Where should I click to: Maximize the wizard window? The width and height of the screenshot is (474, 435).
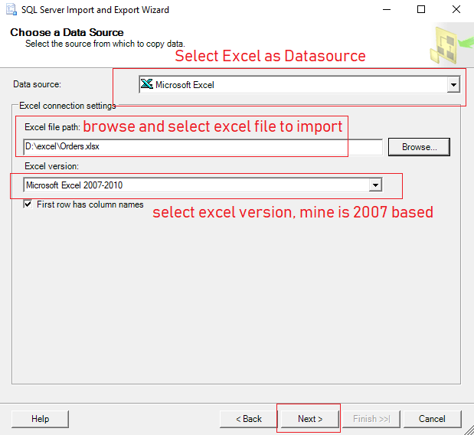tap(421, 10)
